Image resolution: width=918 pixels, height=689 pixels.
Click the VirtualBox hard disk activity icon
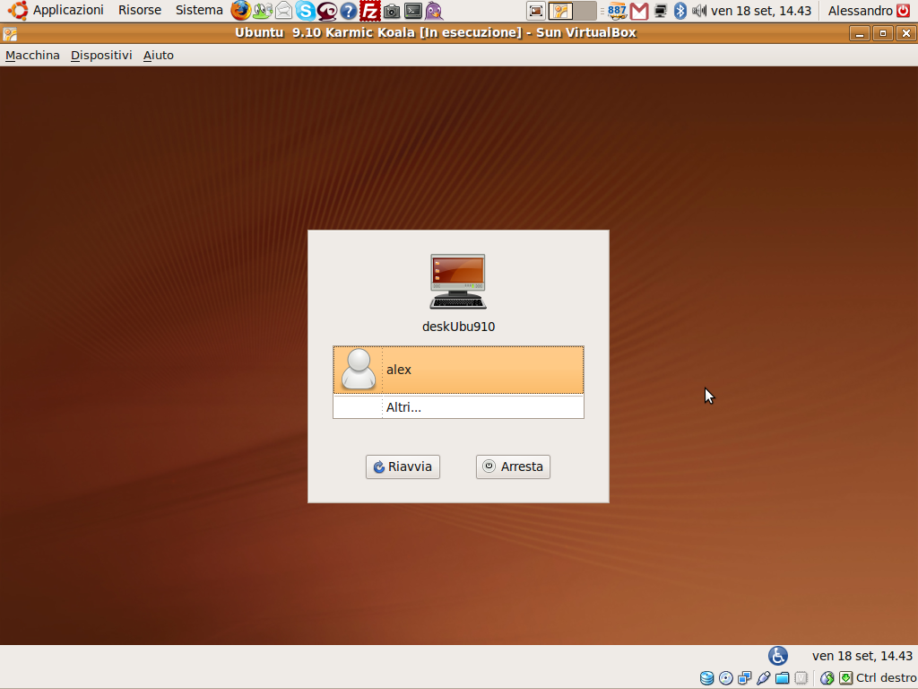707,678
